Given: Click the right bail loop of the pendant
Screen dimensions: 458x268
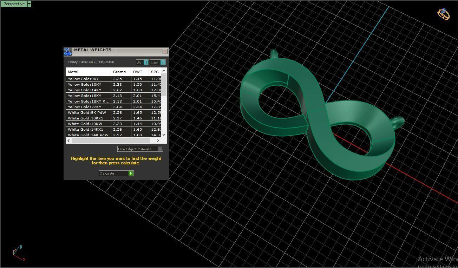Looking at the screenshot, I should click(x=398, y=123).
